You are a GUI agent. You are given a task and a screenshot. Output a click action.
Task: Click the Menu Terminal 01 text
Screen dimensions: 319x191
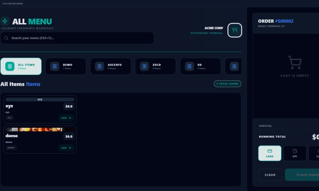point(272,26)
